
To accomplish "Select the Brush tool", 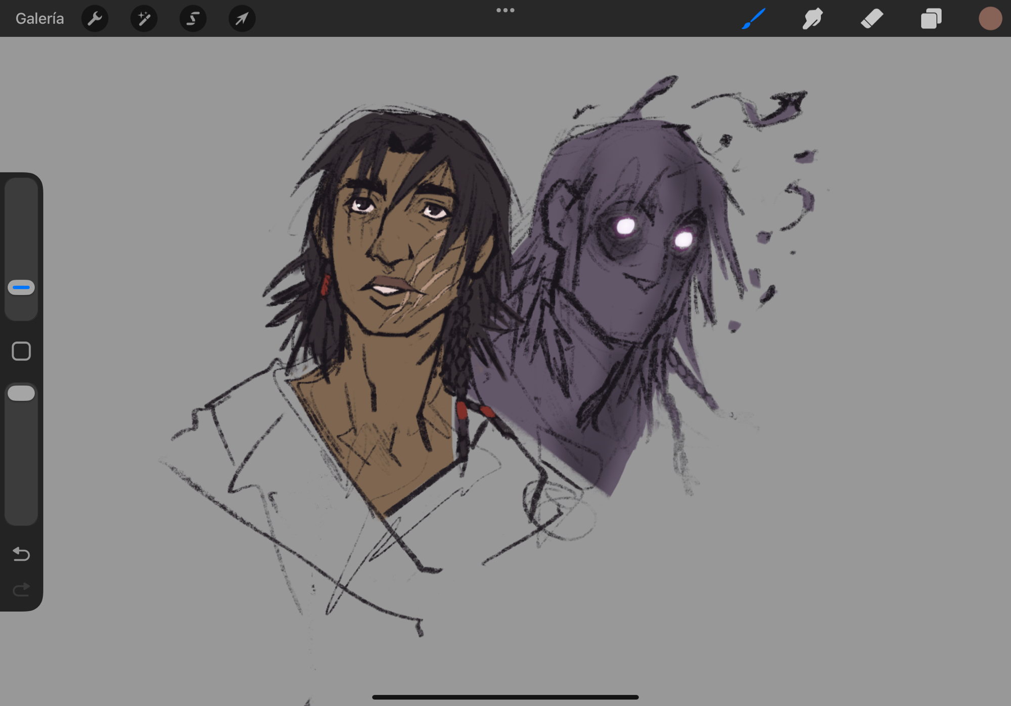I will coord(753,19).
